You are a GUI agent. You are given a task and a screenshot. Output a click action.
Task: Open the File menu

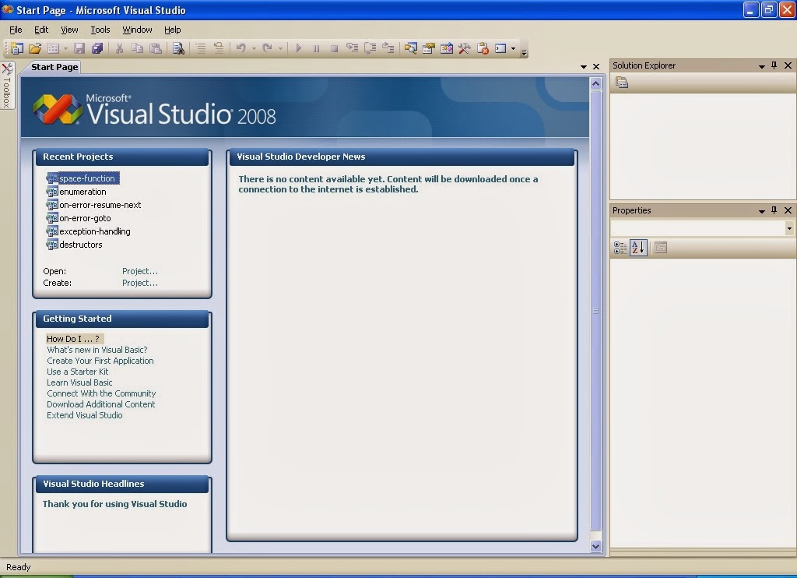[16, 30]
